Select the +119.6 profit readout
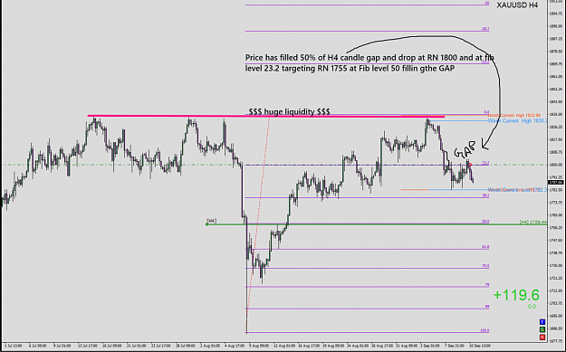This screenshot has height=352, width=566. 516,295
